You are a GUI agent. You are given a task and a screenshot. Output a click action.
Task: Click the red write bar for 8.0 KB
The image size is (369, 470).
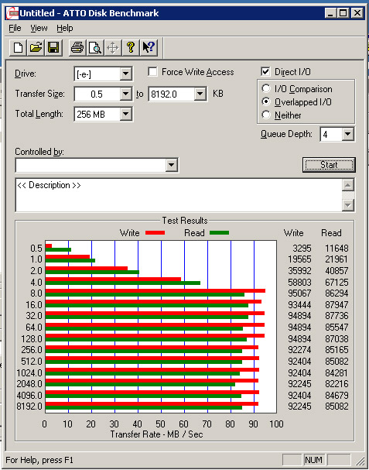coord(155,291)
